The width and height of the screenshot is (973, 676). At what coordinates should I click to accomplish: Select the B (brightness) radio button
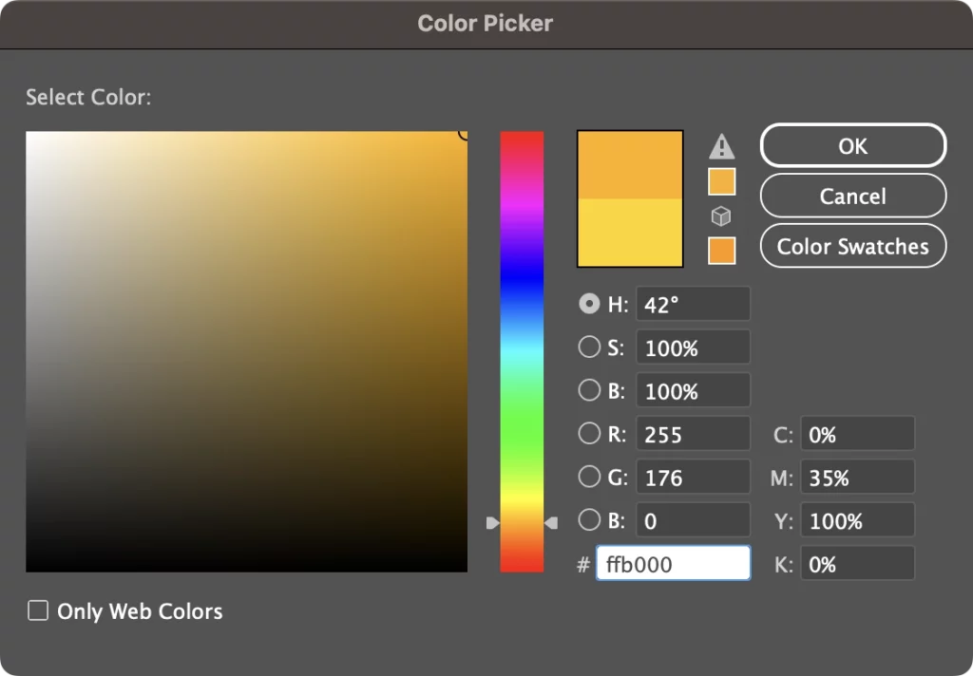click(589, 389)
